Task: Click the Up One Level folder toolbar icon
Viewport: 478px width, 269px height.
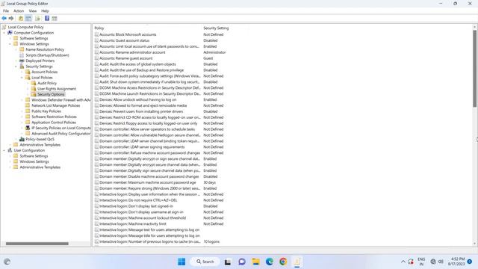Action: click(x=21, y=19)
